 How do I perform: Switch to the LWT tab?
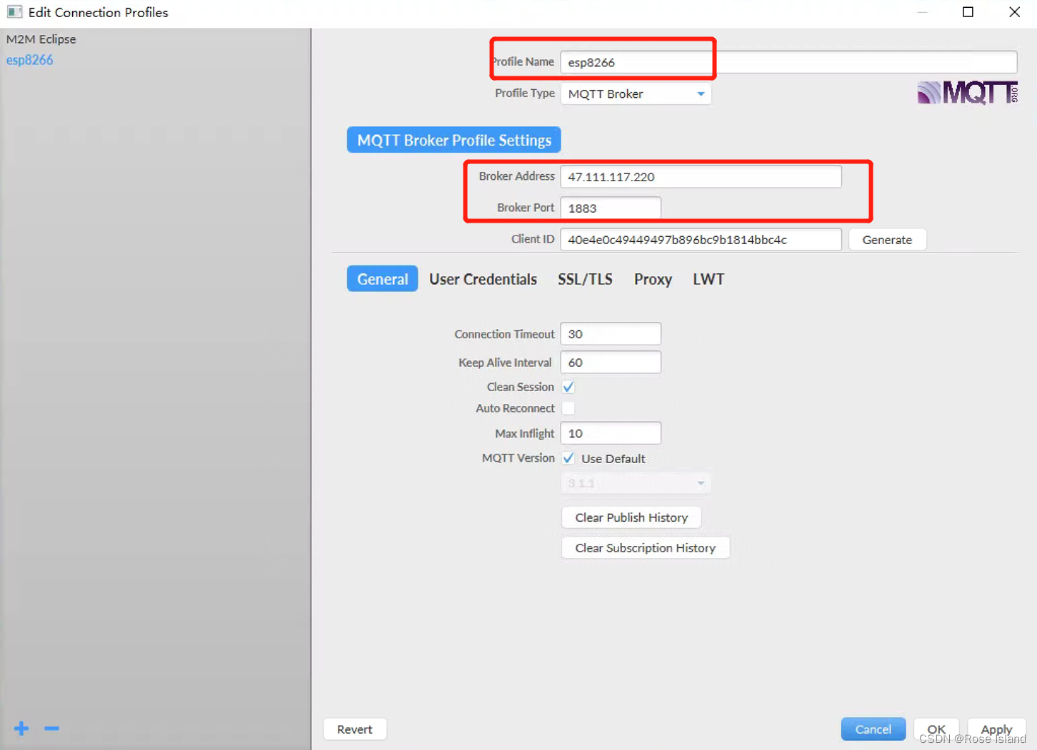(x=708, y=279)
